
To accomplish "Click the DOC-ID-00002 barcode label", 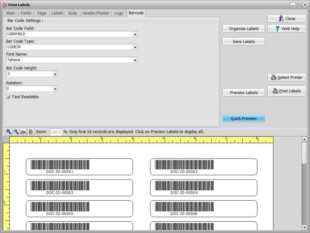I will [x=204, y=167].
